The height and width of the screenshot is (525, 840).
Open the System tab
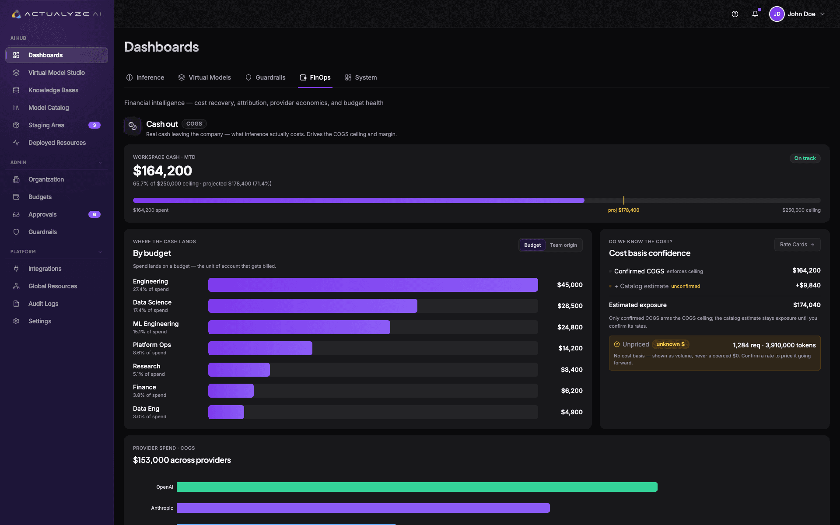[x=361, y=77]
